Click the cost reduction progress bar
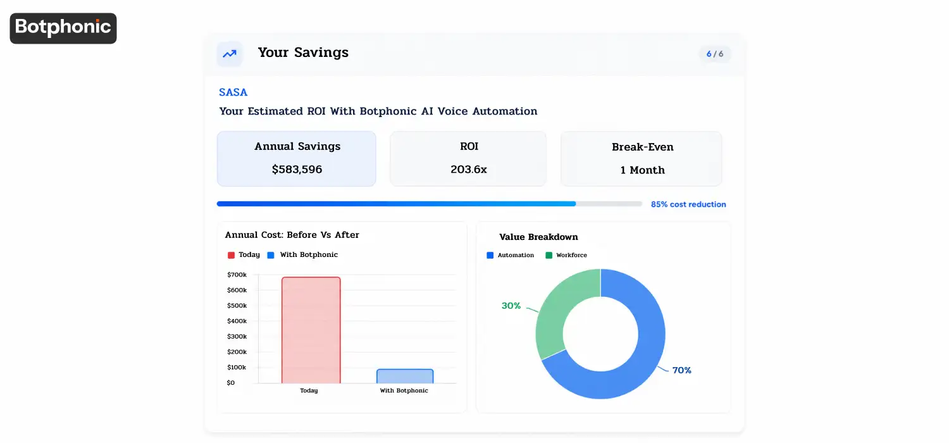 tap(430, 204)
